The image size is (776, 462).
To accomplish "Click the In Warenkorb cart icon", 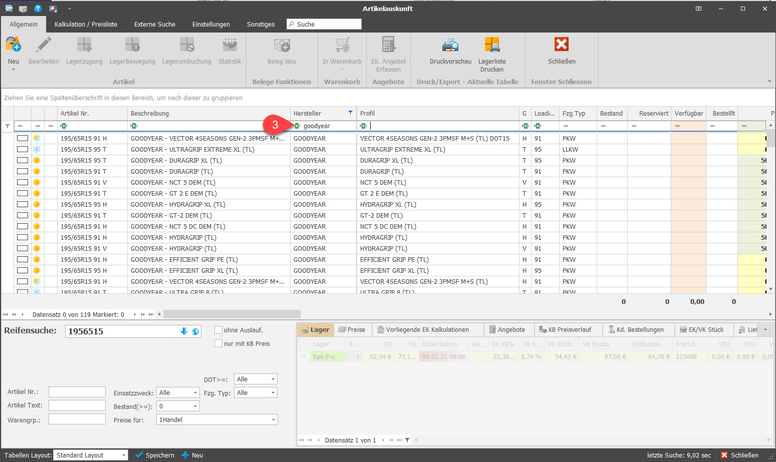I will tap(342, 45).
